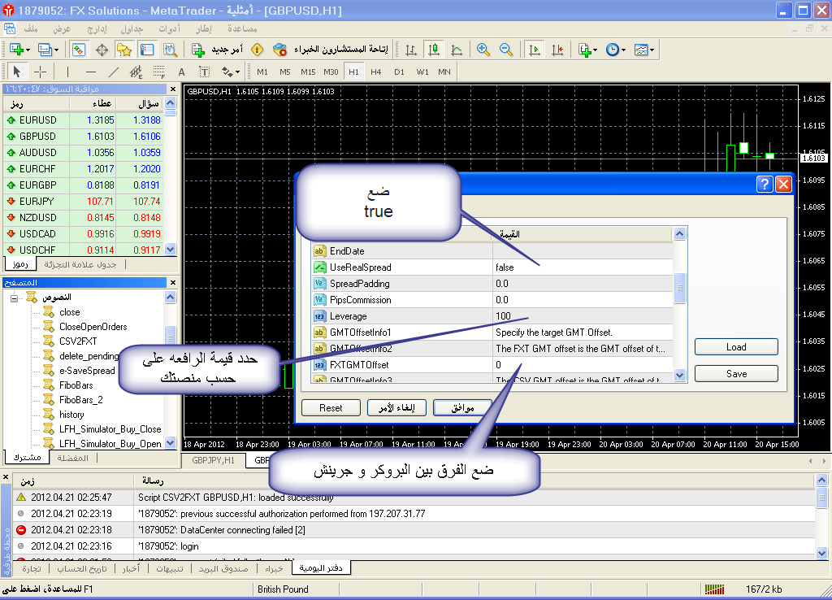
Task: Open the أدوات menu
Action: tap(169, 28)
